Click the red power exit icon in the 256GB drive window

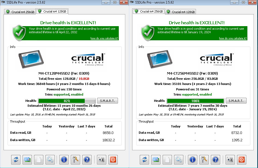click(242, 160)
